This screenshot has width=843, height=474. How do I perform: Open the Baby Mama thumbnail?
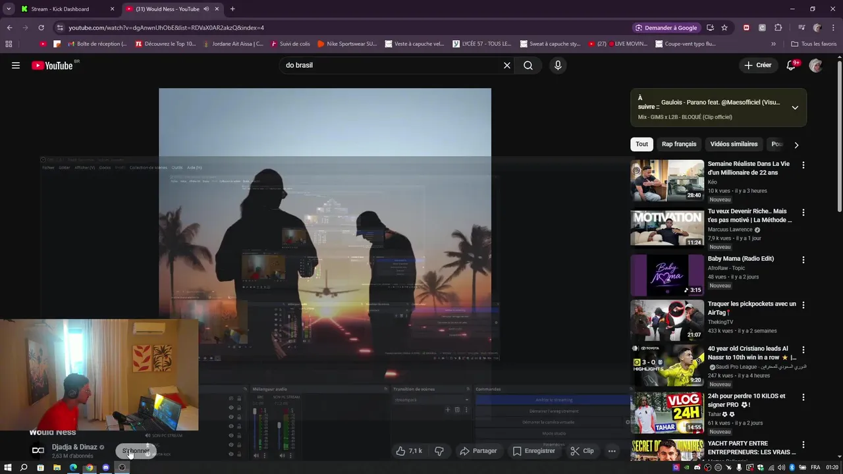pos(667,275)
